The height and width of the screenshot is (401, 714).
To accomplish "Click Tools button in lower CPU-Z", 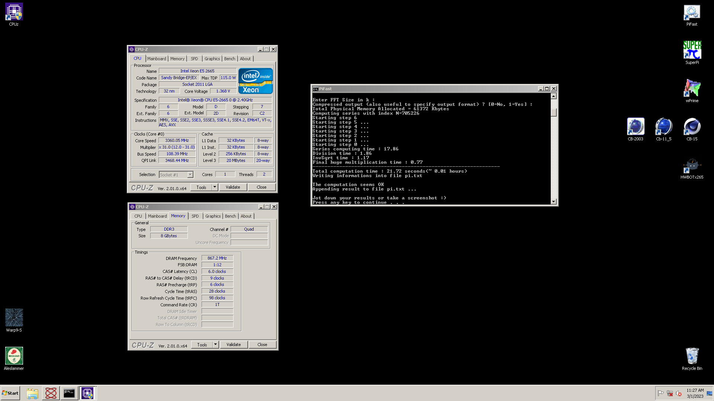I will point(202,345).
